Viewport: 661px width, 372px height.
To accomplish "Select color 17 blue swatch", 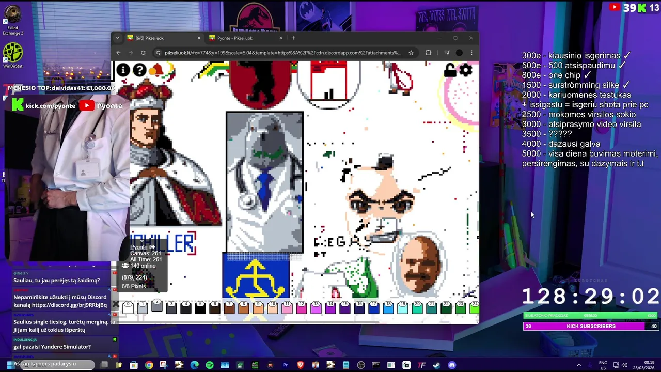I will [x=373, y=307].
